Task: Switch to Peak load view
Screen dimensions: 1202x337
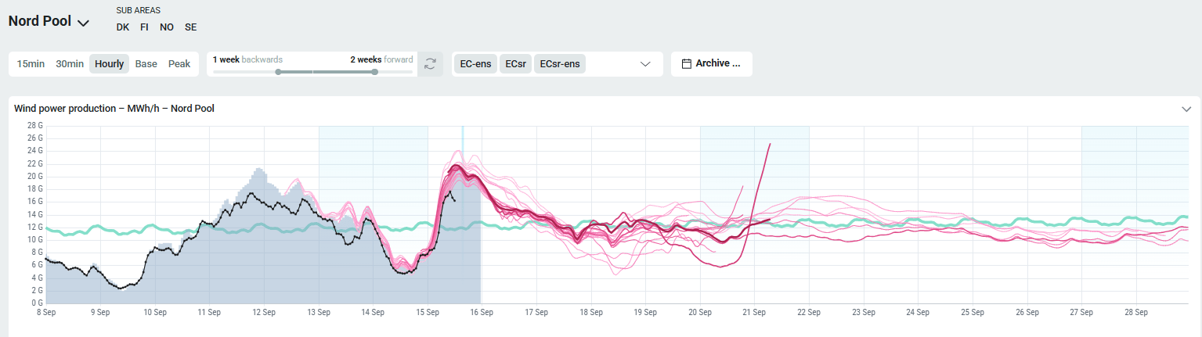Action: point(179,64)
